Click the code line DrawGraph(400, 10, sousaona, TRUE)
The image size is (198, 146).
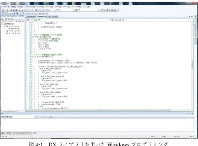click(54, 61)
